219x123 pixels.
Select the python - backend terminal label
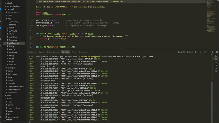186,52
